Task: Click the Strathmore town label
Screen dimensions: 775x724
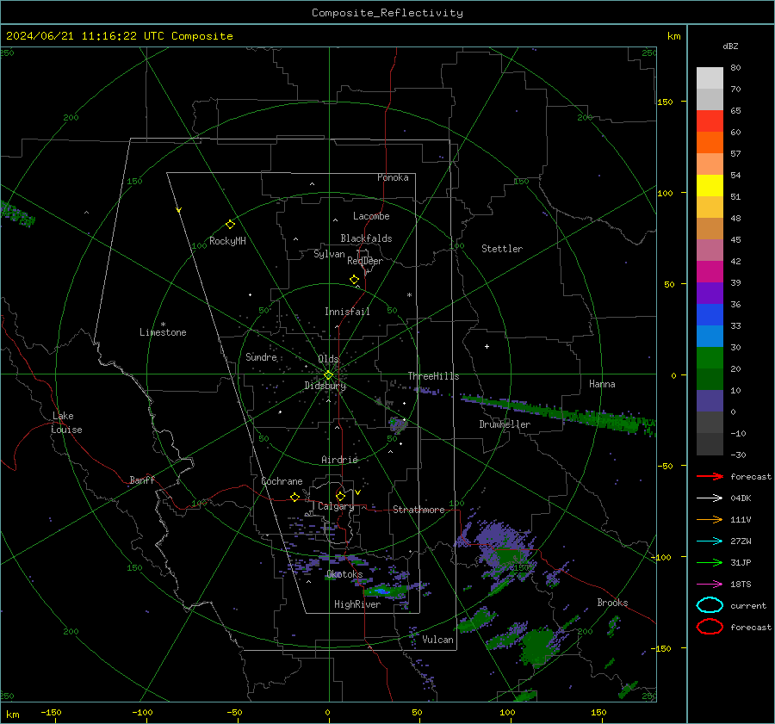Action: [418, 510]
